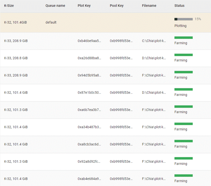This screenshot has width=211, height=186.
Task: Click 'K-32, 101.4 GiB' in 0xa8cb3ac6d row
Action: (x=16, y=144)
